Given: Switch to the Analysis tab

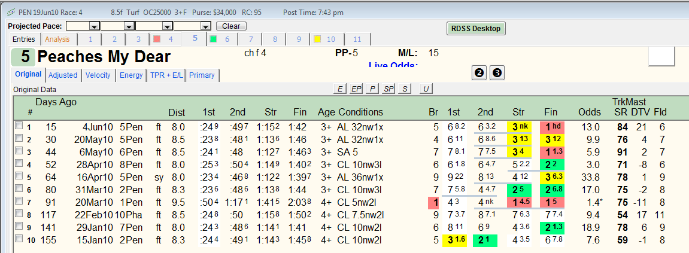Looking at the screenshot, I should tap(57, 39).
